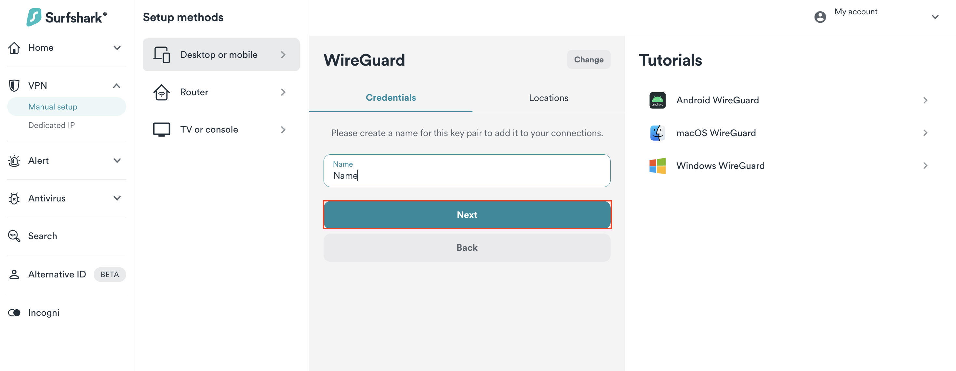Expand the Antivirus section chevron
Viewport: 956px width, 371px height.
(x=117, y=199)
